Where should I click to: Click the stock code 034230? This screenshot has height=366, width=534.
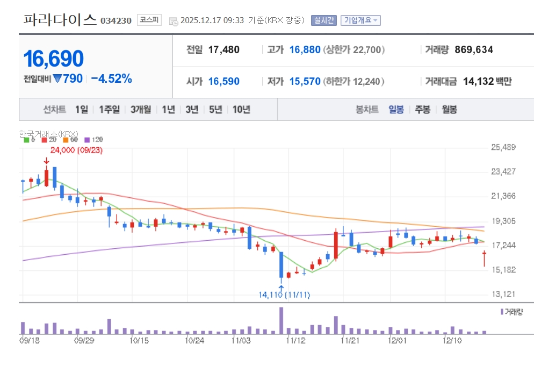(116, 21)
